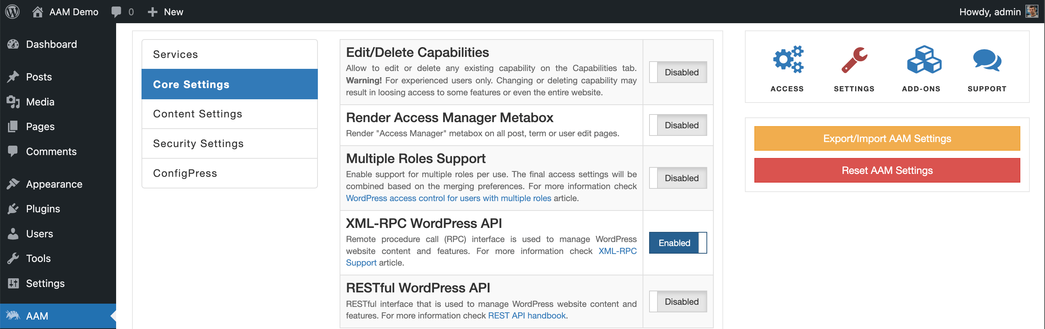Click the AAM Demo site name
Viewport: 1045px width, 329px height.
74,12
